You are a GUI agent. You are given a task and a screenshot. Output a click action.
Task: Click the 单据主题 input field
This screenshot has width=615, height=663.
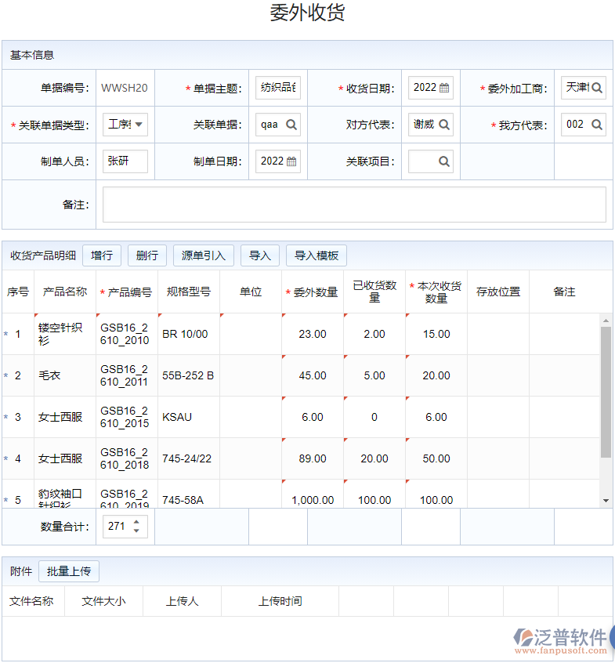[278, 88]
